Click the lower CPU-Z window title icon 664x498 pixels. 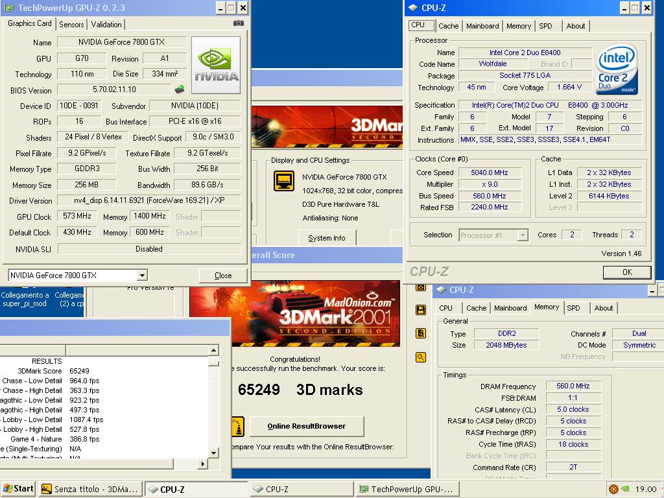[441, 290]
